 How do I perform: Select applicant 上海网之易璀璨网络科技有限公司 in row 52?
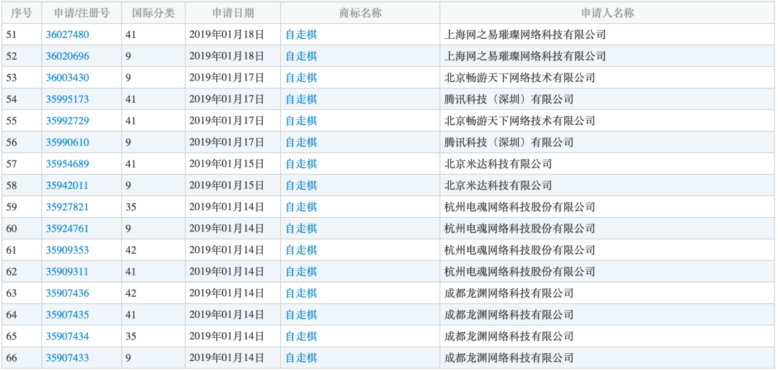coord(525,57)
